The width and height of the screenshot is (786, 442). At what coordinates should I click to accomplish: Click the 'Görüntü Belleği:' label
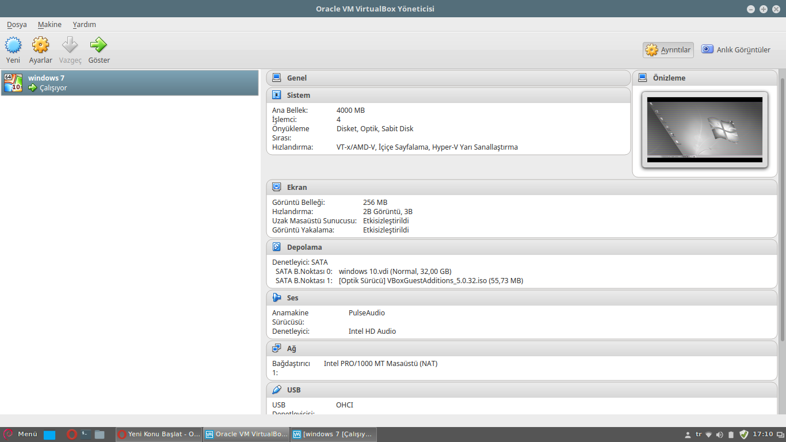299,203
